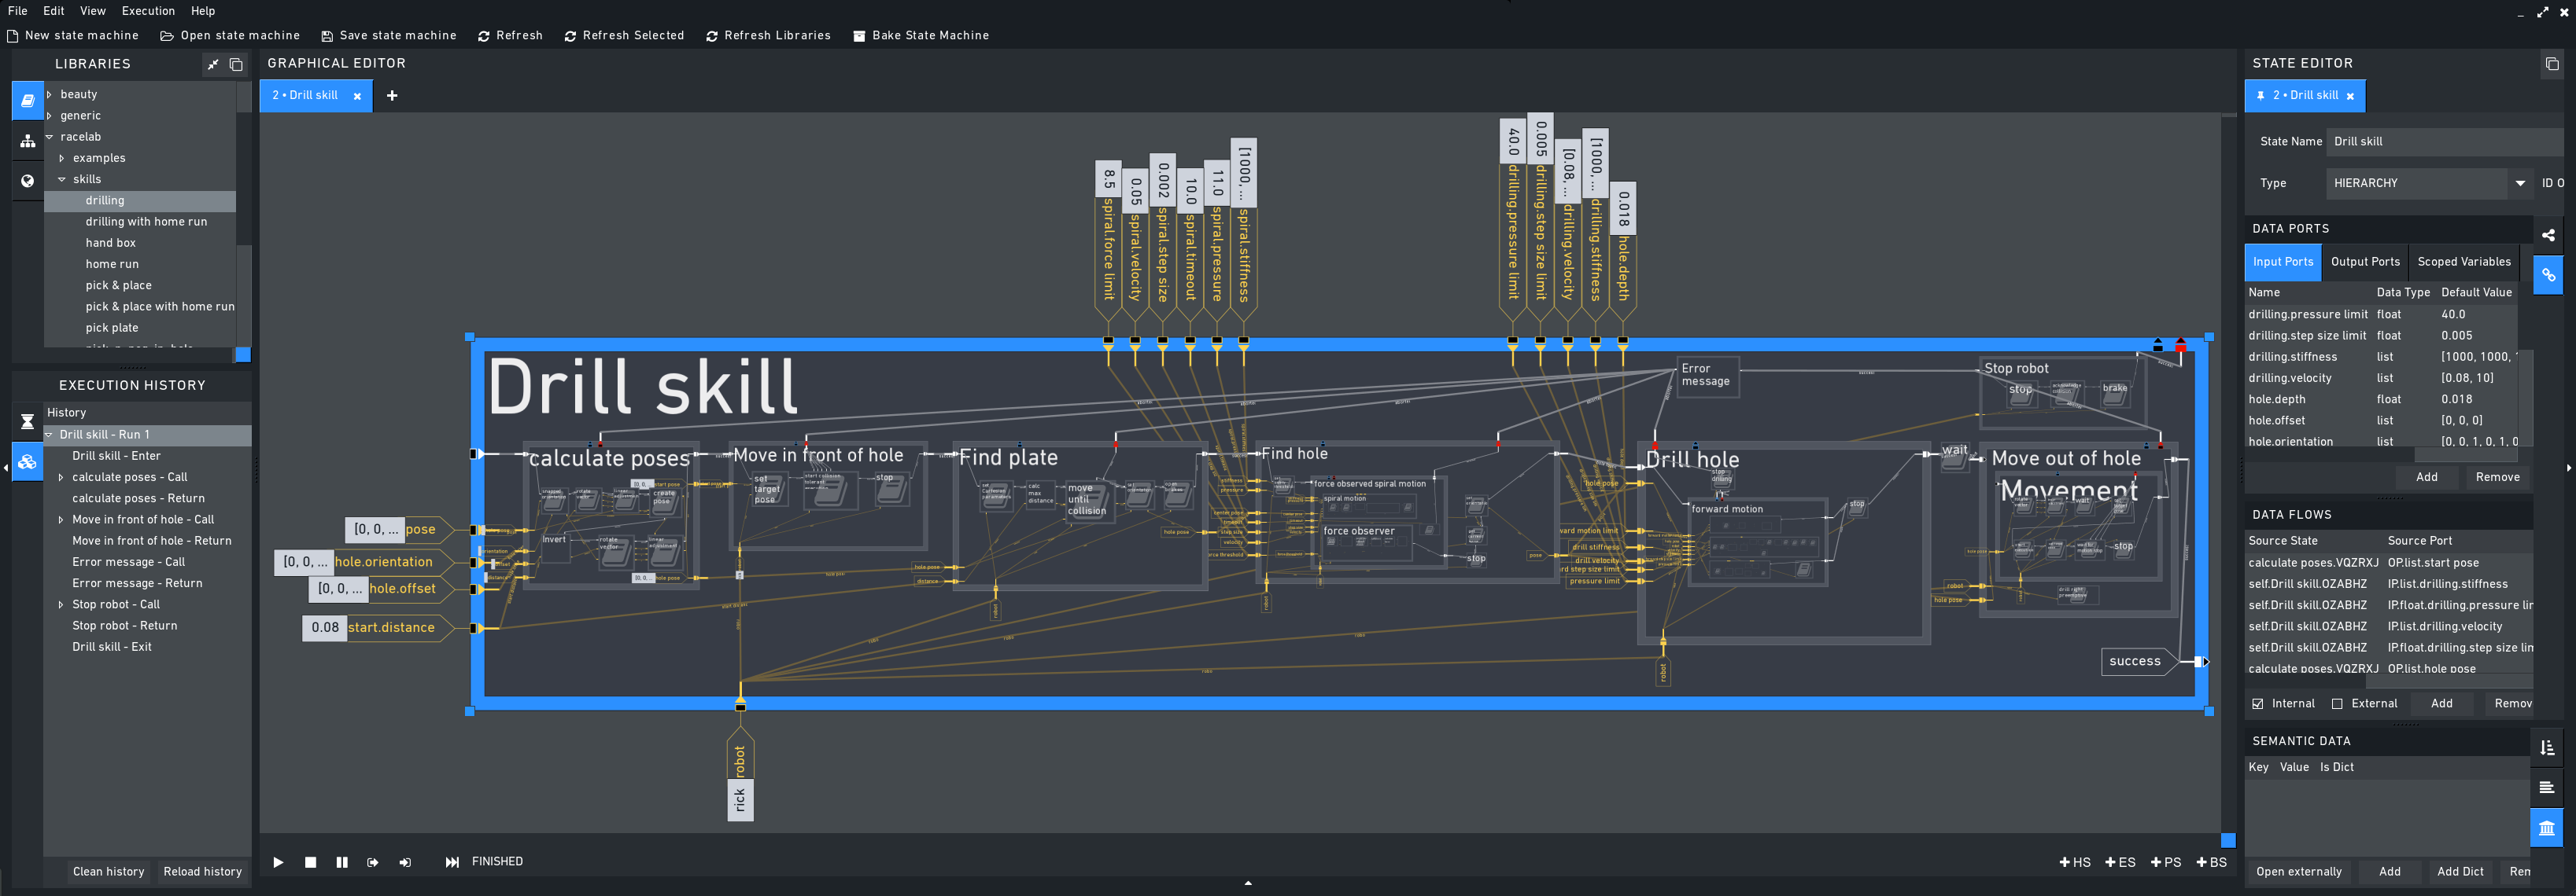Open the Execution menu
Image resolution: width=2576 pixels, height=896 pixels.
click(148, 11)
